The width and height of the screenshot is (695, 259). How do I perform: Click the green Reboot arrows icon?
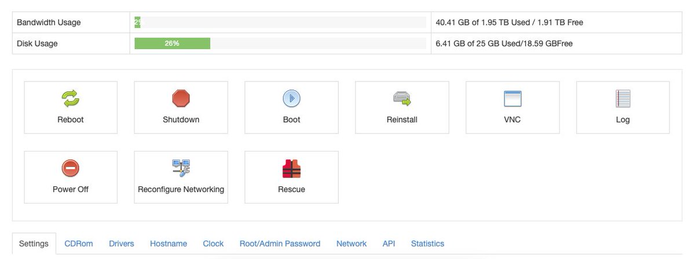[x=71, y=99]
